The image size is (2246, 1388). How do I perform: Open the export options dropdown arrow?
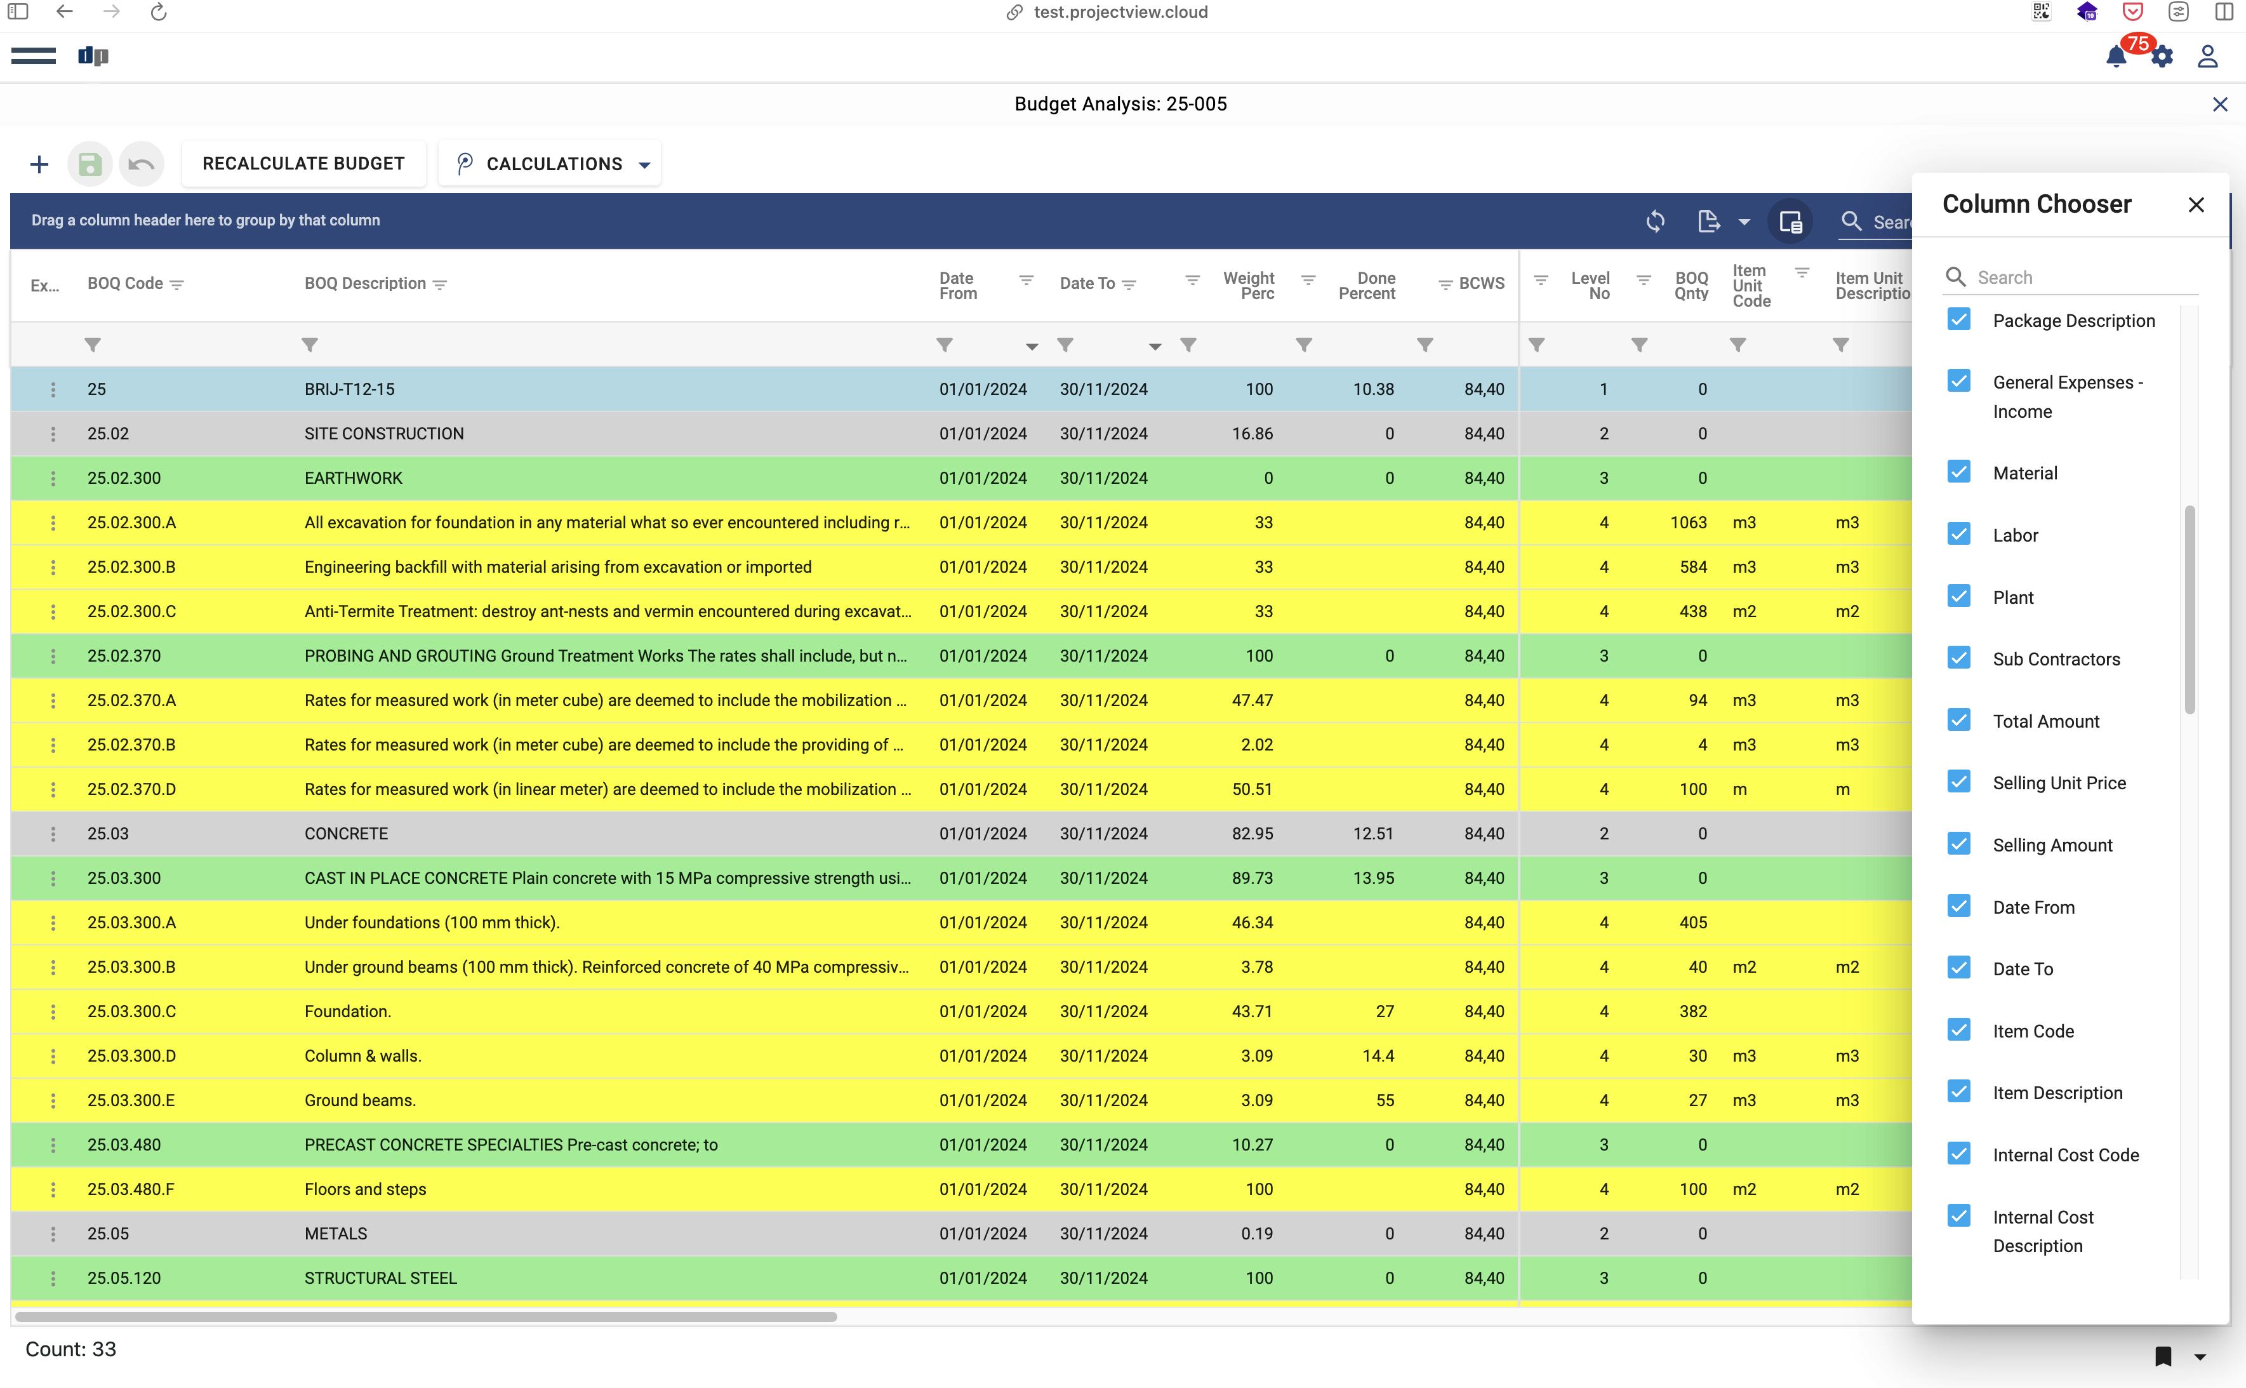[1744, 221]
